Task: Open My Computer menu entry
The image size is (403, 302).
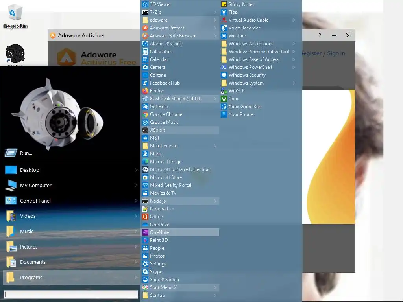Action: coord(72,186)
